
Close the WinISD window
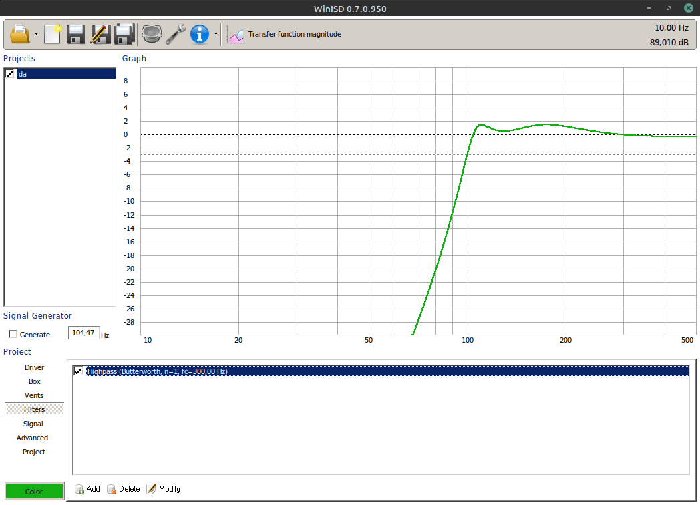[689, 8]
